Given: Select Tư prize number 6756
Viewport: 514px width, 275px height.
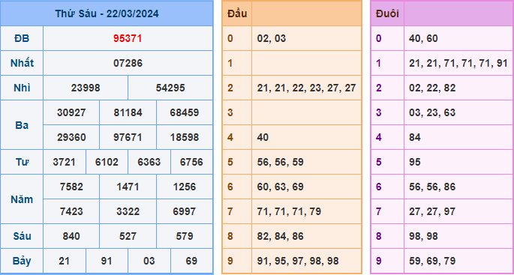Looking at the screenshot, I should (x=192, y=162).
